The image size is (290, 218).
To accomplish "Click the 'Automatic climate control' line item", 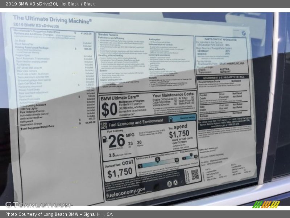I will coord(34,114).
